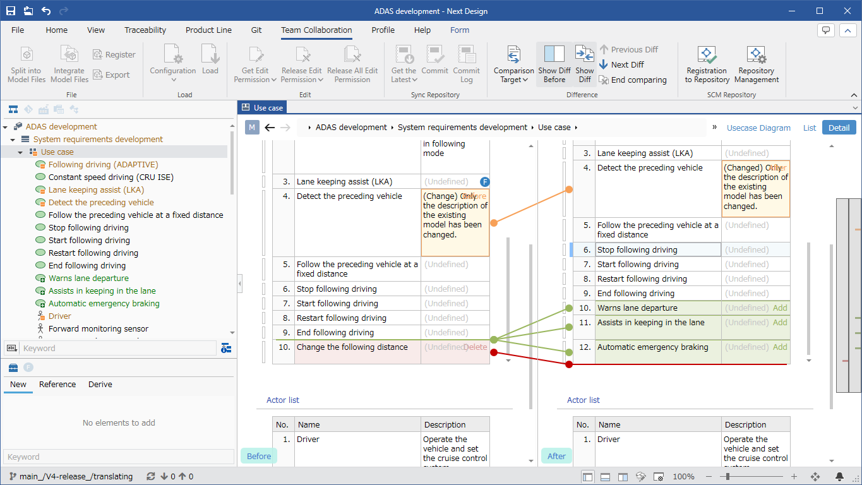Select Automatic emergency braking tree item
The width and height of the screenshot is (862, 485).
104,304
